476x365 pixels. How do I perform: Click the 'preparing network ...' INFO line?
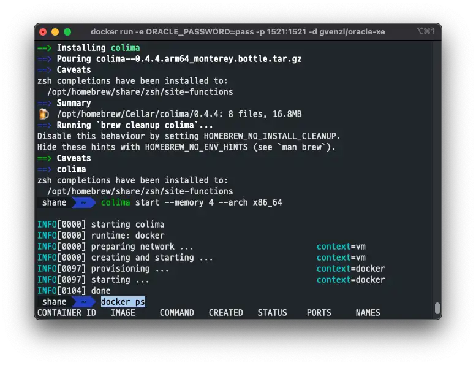(x=115, y=247)
